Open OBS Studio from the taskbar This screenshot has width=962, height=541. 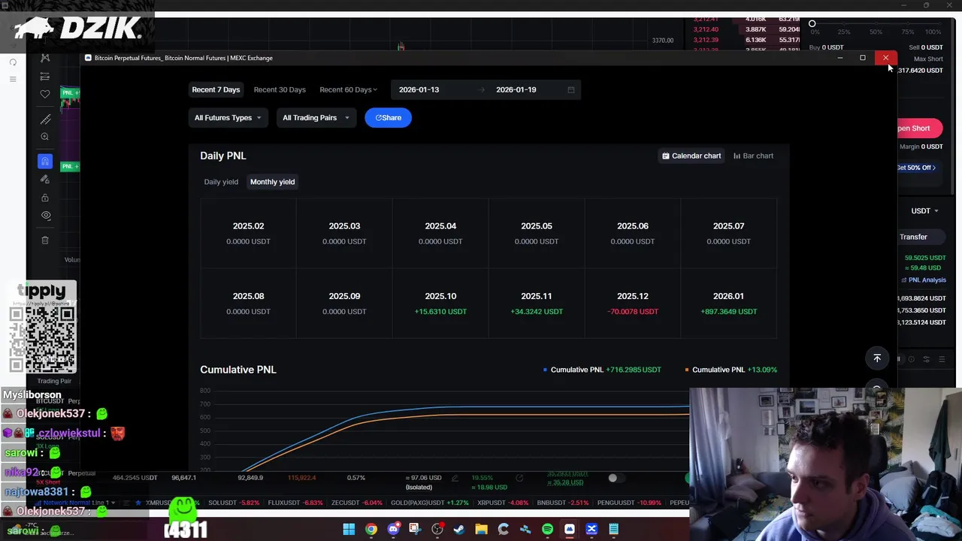437,530
